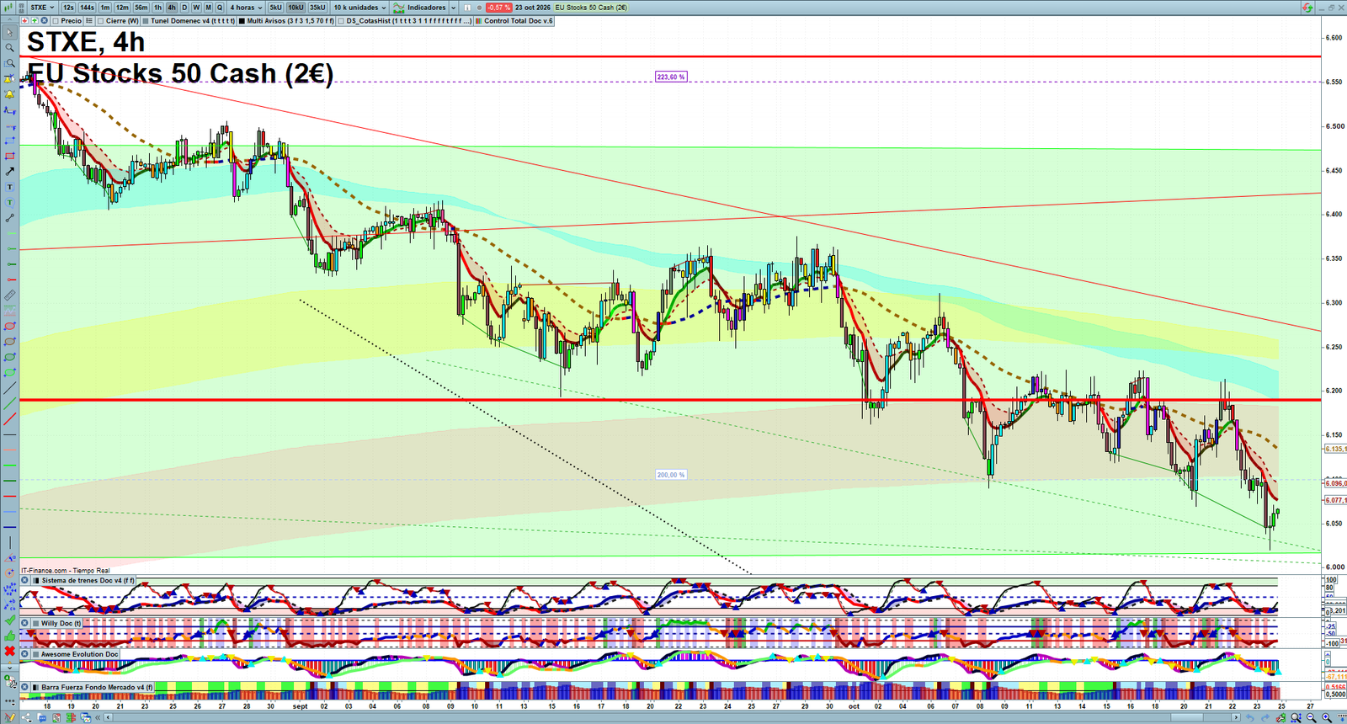Open chart style candlestick icon

pyautogui.click(x=8, y=8)
